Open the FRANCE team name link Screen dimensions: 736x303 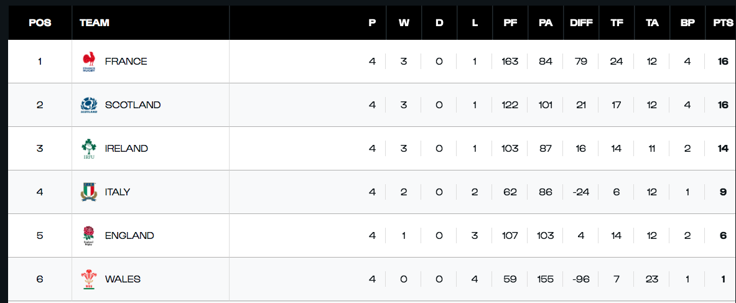[x=126, y=62]
